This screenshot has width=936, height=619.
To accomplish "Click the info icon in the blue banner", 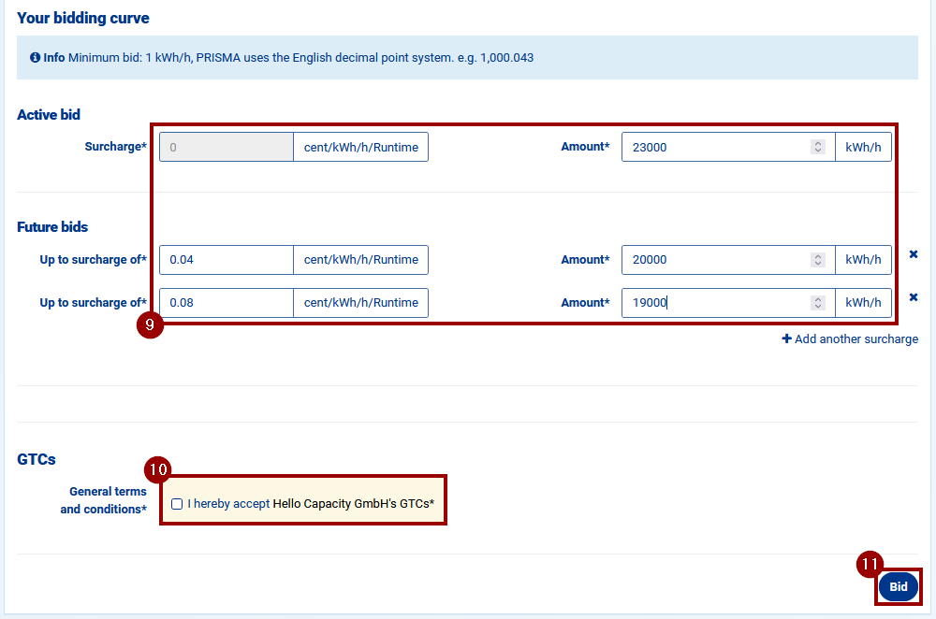I will (x=36, y=58).
